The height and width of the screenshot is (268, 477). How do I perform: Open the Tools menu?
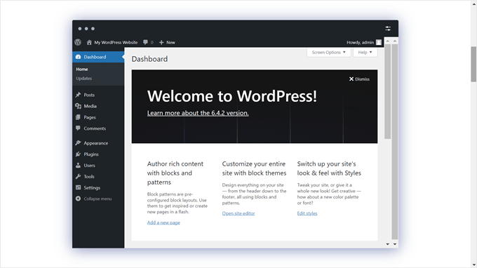coord(98,176)
